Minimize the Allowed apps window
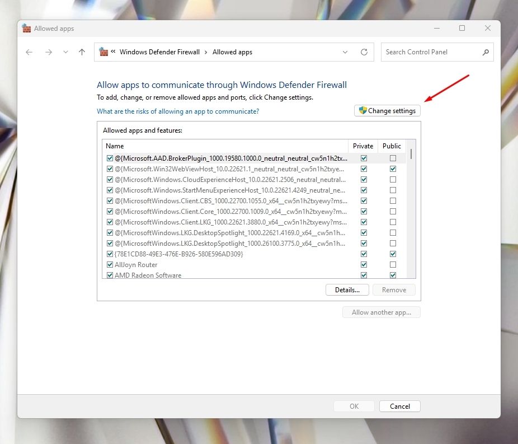This screenshot has height=444, width=518. coord(436,29)
